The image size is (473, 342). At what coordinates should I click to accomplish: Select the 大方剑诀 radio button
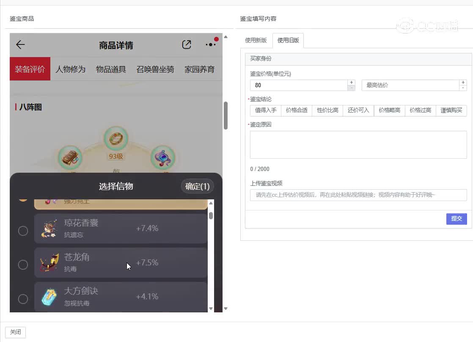[x=23, y=299]
